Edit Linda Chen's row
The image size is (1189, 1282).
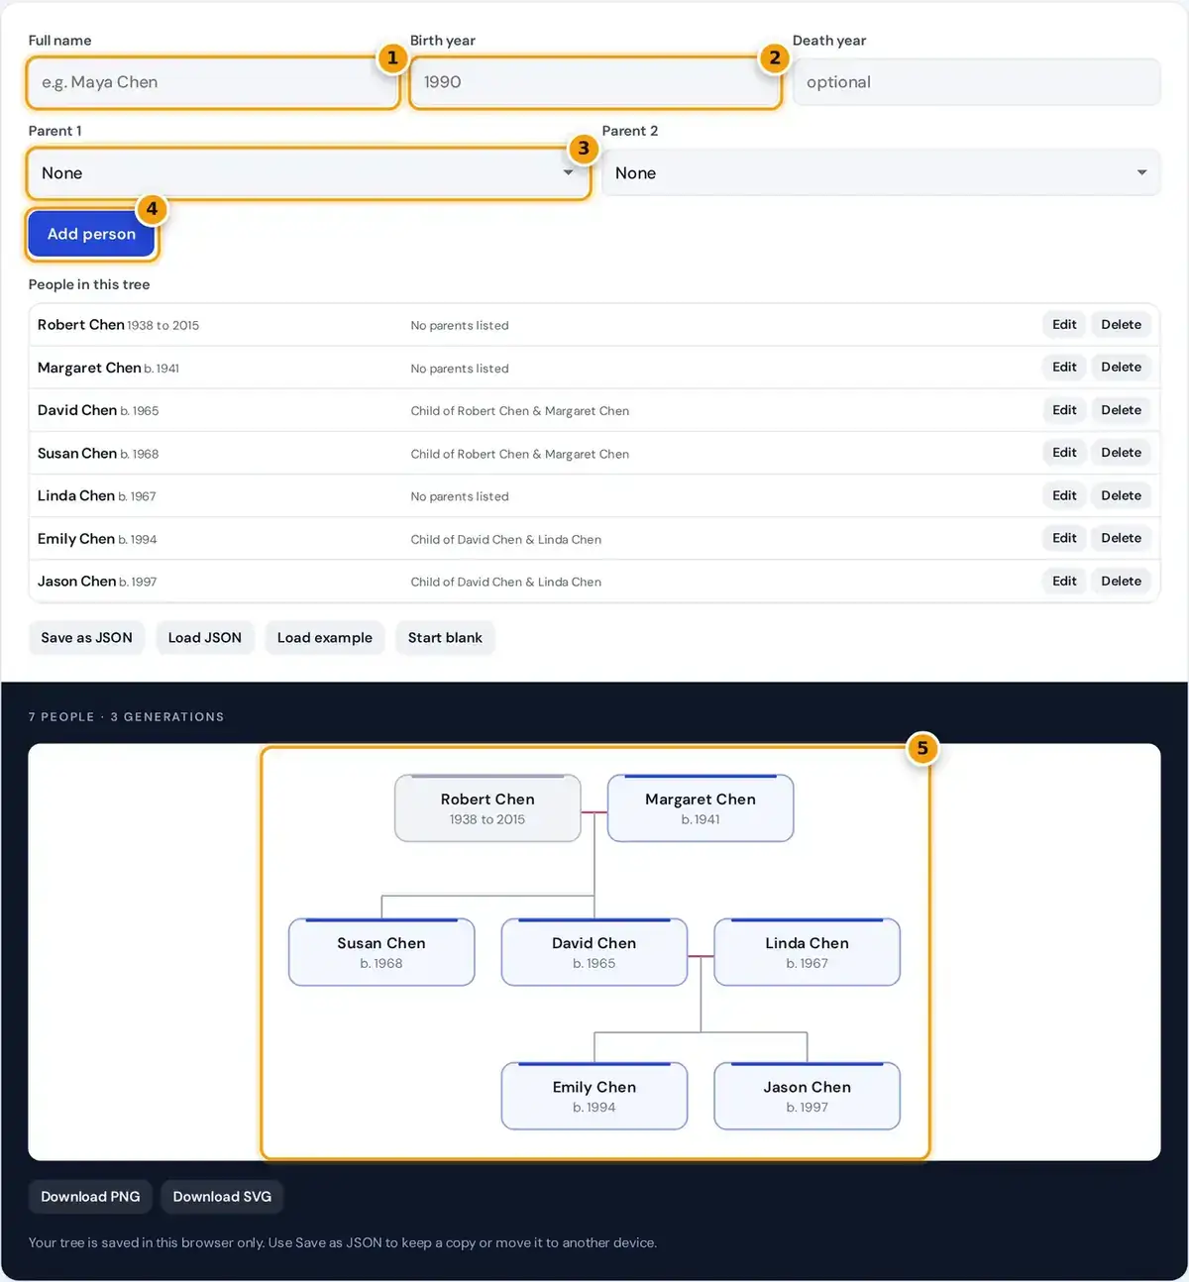(x=1064, y=495)
